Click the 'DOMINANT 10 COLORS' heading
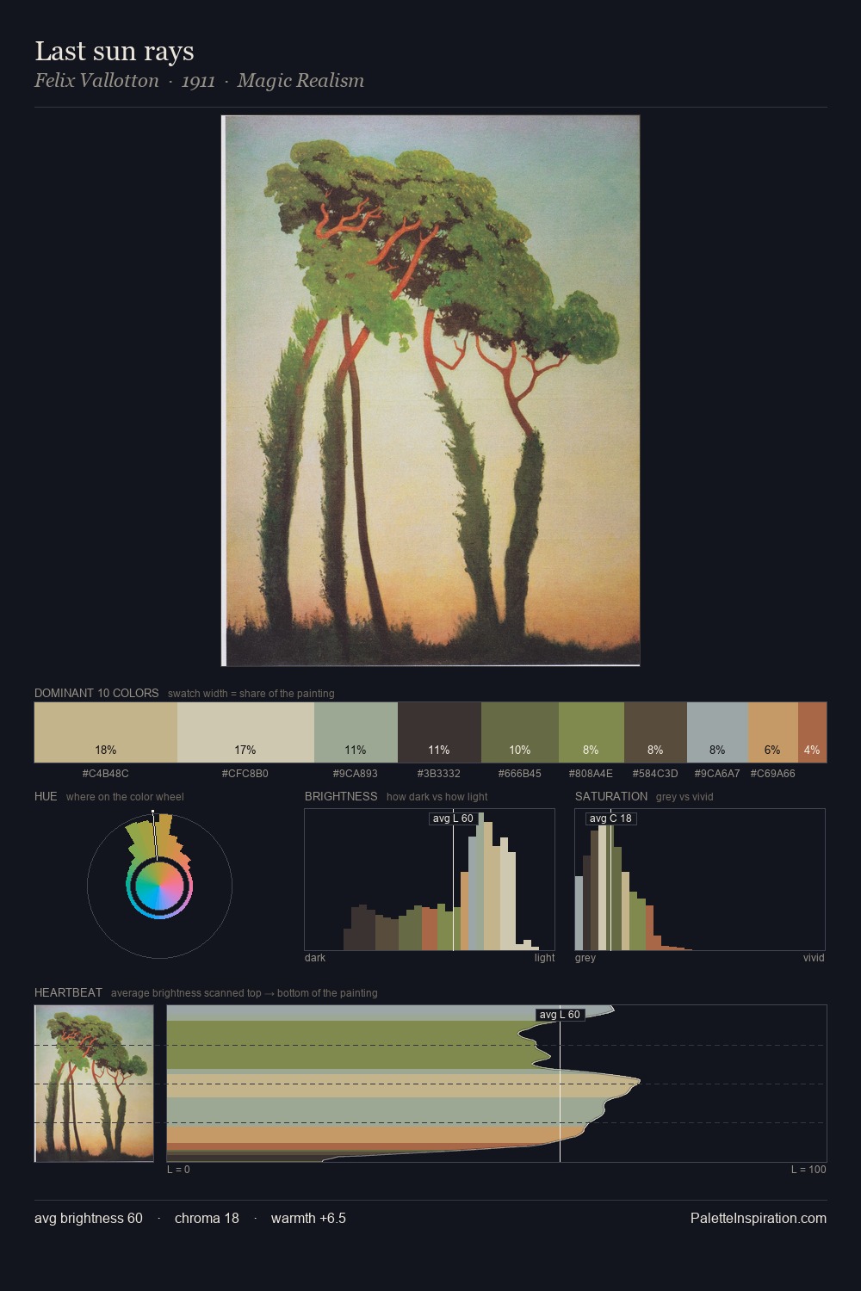Image resolution: width=861 pixels, height=1291 pixels. point(96,693)
